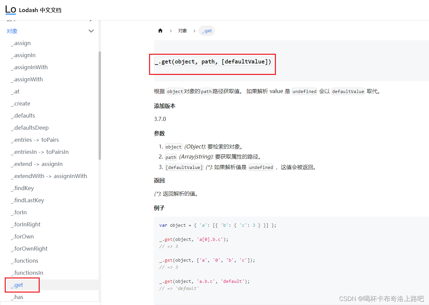Open _.functionsIn in the sidebar

(x=27, y=273)
